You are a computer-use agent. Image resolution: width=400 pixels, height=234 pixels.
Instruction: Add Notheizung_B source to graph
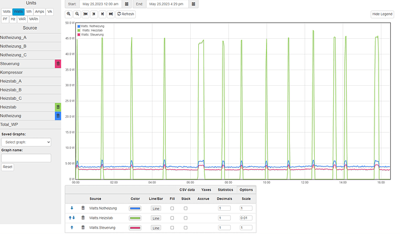point(30,46)
